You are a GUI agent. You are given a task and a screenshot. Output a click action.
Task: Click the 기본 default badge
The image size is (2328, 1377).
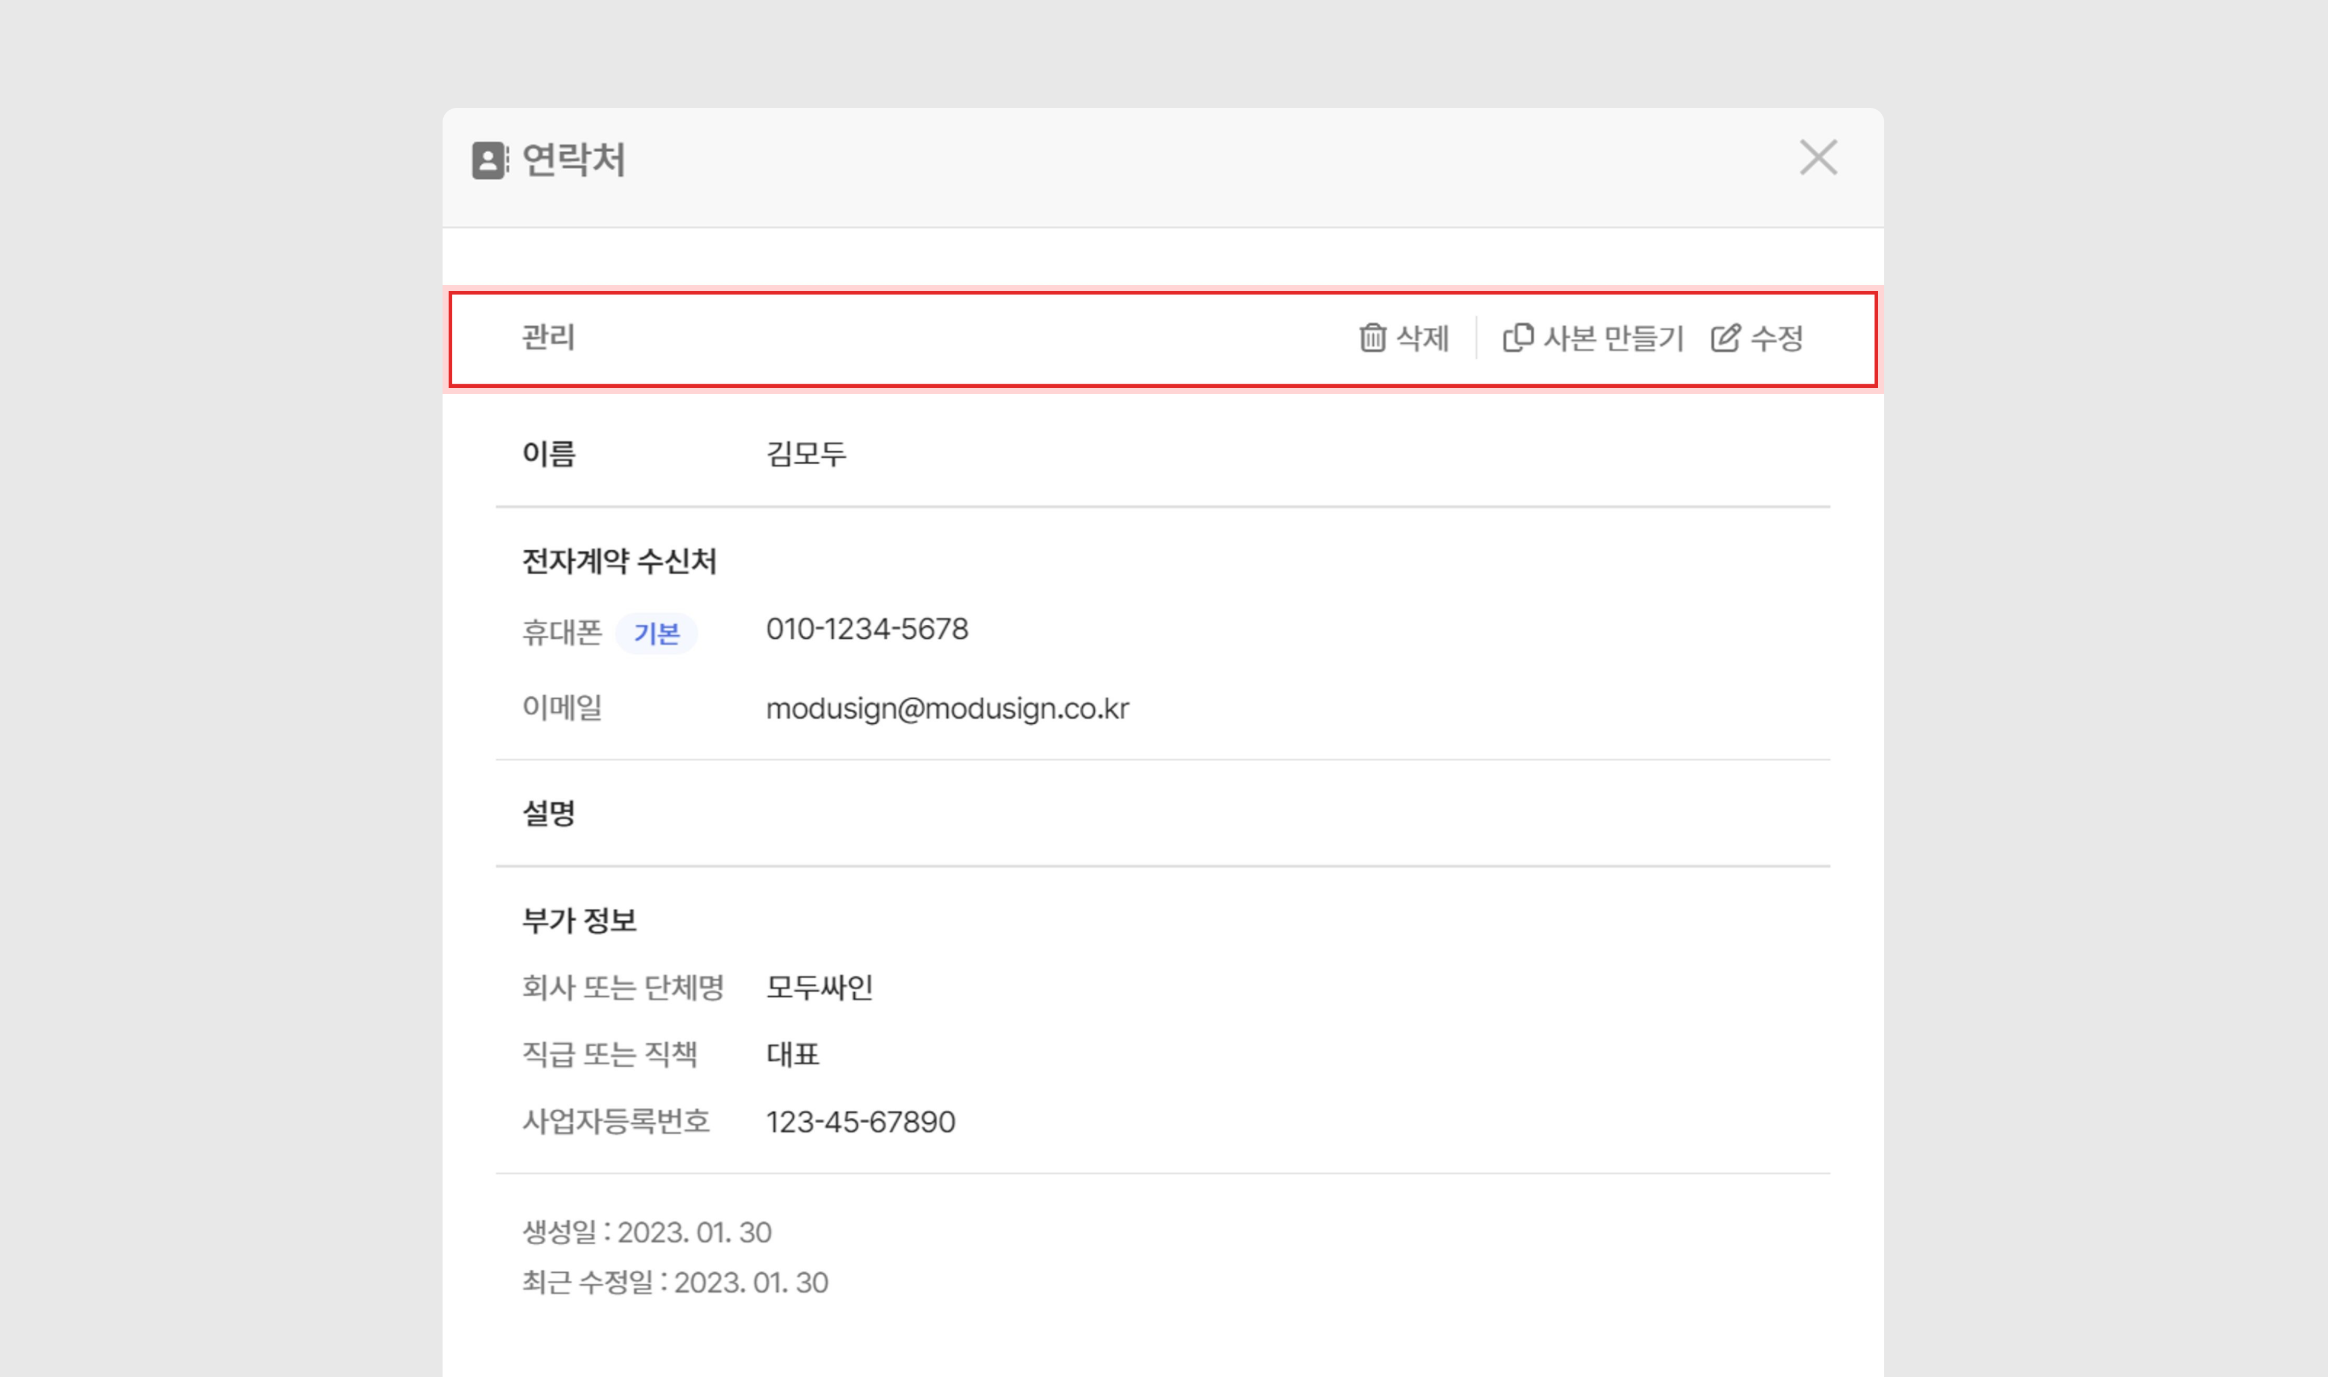coord(656,634)
